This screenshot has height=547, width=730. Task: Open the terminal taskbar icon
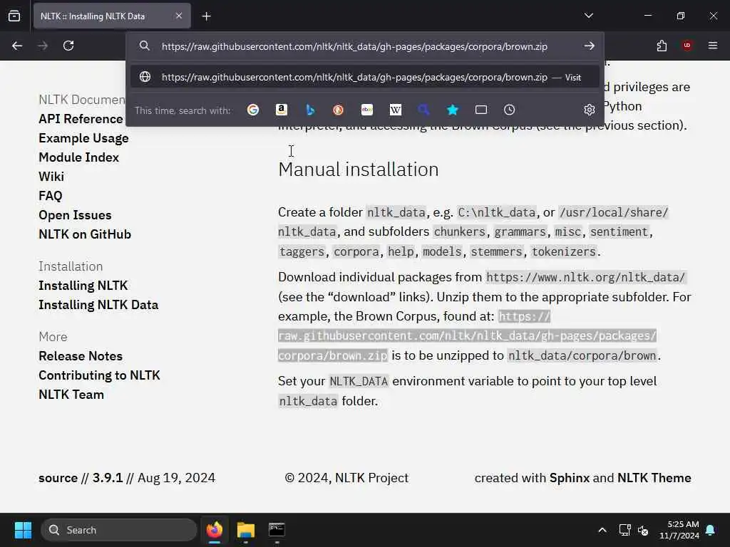277,530
